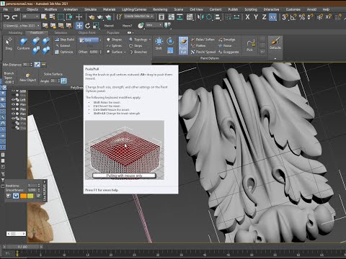This screenshot has width=346, height=259.
Task: Toggle Angle Snap
Action: click(293, 17)
